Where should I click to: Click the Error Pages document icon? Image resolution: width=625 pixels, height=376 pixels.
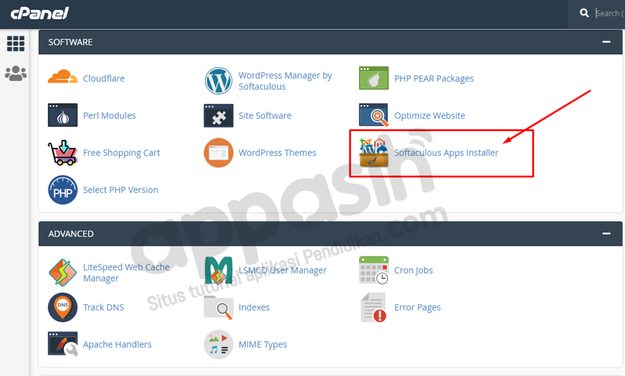(373, 307)
